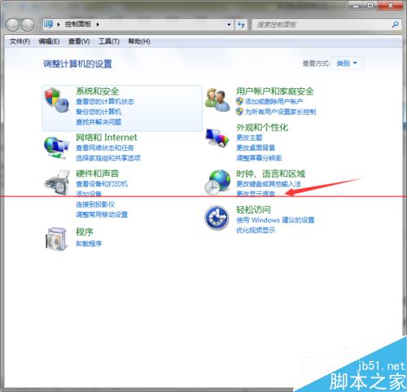Open the 工具(T) menu
The height and width of the screenshot is (392, 407).
click(x=109, y=42)
